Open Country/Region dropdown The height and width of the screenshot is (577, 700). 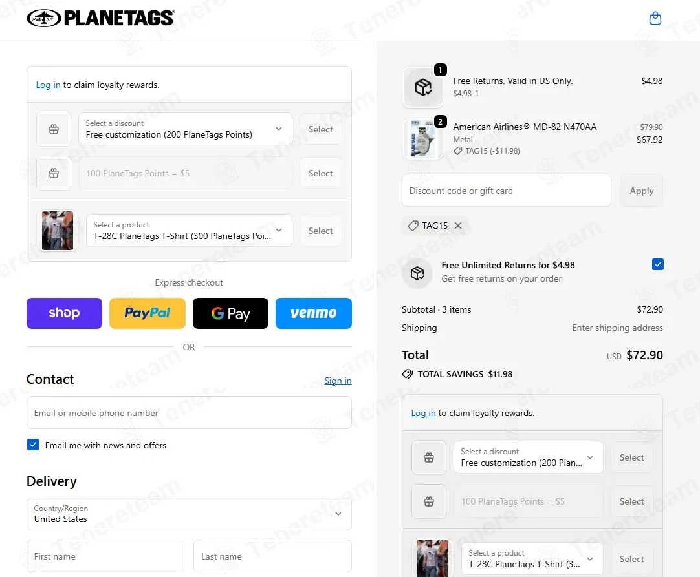pyautogui.click(x=189, y=514)
